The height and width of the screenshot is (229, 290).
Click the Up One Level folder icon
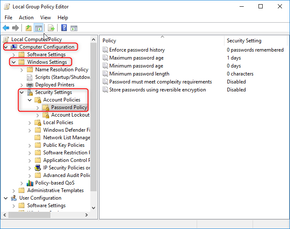[x=28, y=28]
